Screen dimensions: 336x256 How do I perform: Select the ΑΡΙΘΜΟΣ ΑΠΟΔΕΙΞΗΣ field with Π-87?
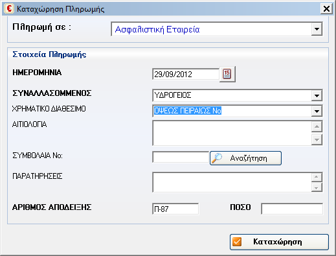click(x=175, y=209)
